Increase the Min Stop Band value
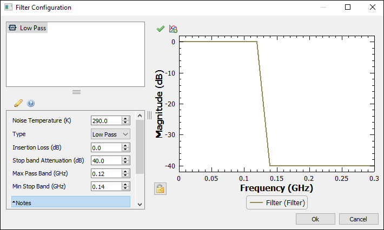 tap(125, 184)
